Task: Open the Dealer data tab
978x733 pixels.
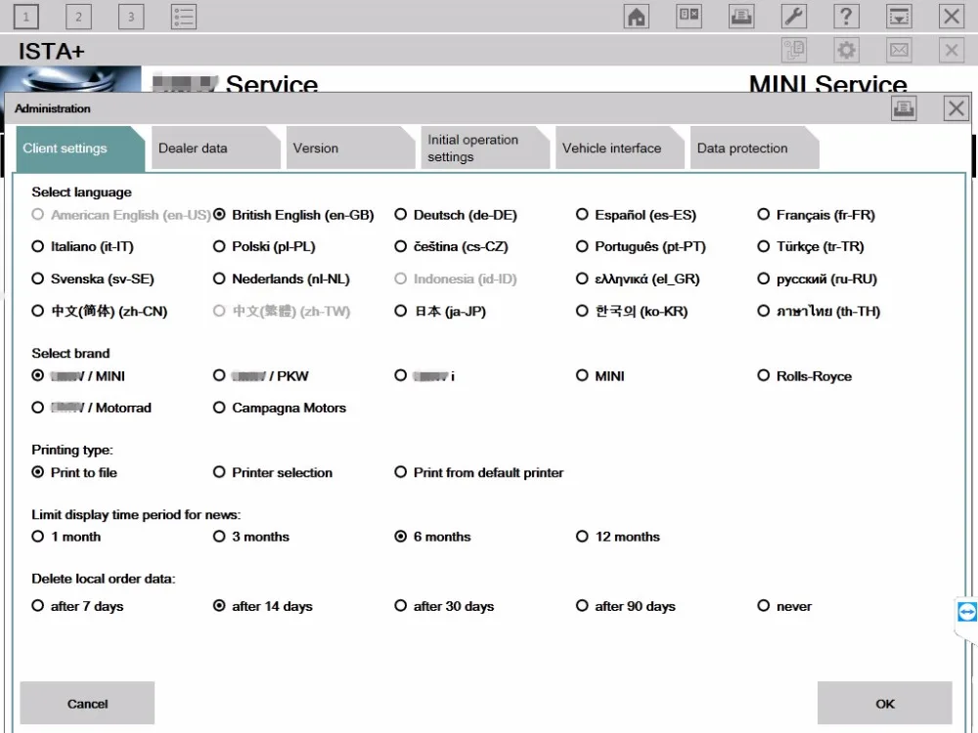Action: [215, 149]
